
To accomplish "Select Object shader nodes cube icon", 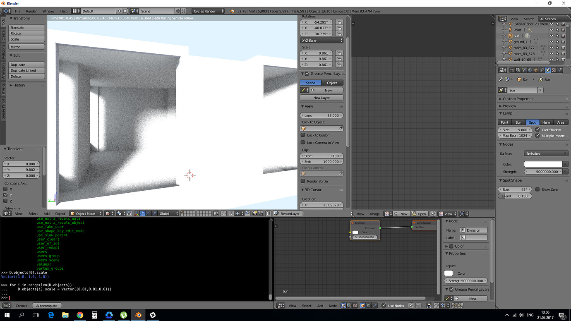I will (362, 306).
